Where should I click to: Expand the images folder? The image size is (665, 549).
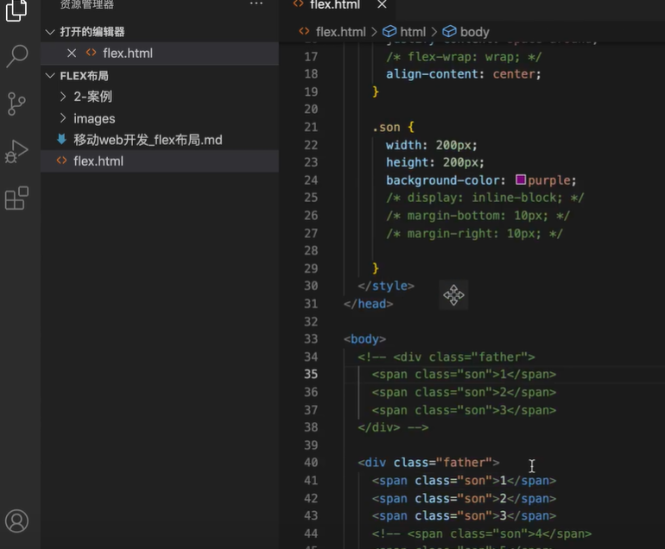[x=63, y=118]
